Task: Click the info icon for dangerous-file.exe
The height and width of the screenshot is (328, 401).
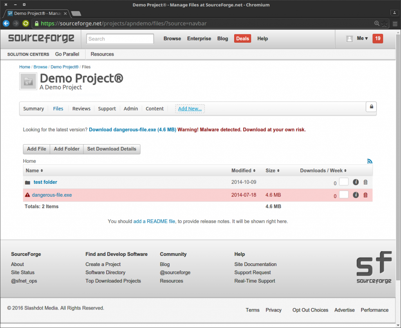Action: tap(356, 195)
